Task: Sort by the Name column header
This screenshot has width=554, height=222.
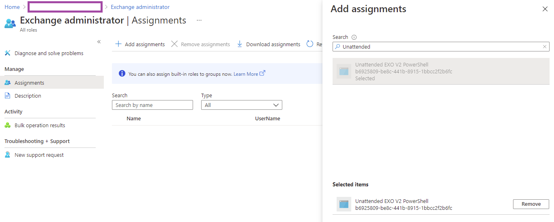Action: (134, 119)
